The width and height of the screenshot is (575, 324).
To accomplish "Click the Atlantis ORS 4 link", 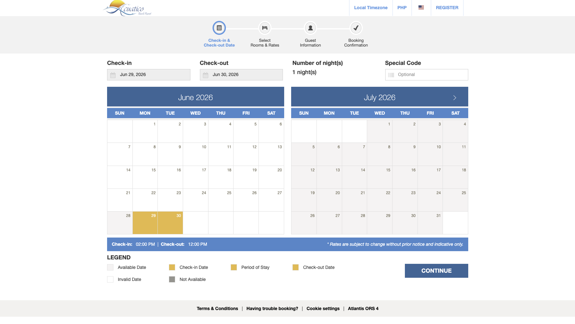I will click(x=363, y=308).
